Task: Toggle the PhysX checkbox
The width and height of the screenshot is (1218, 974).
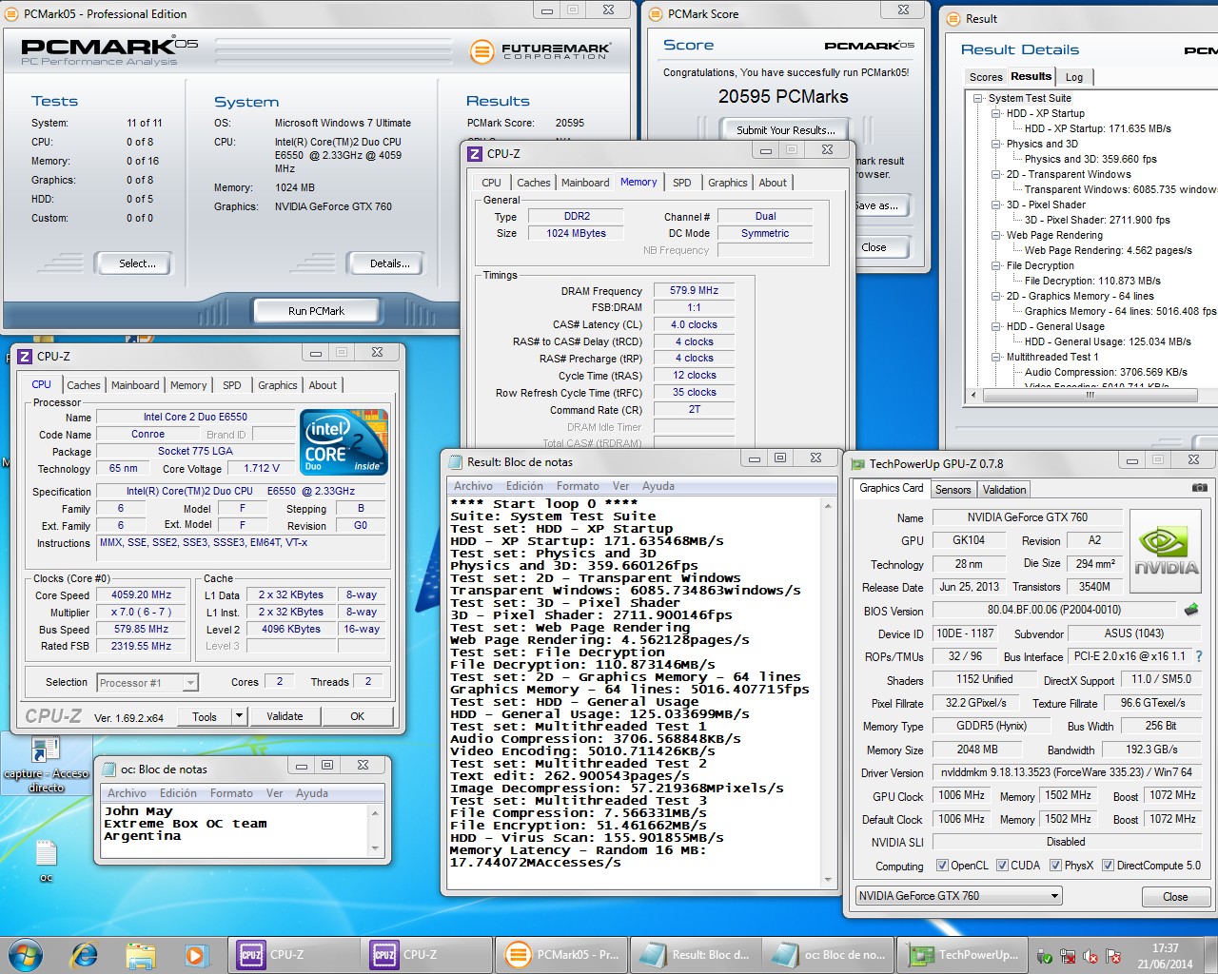Action: 1055,866
